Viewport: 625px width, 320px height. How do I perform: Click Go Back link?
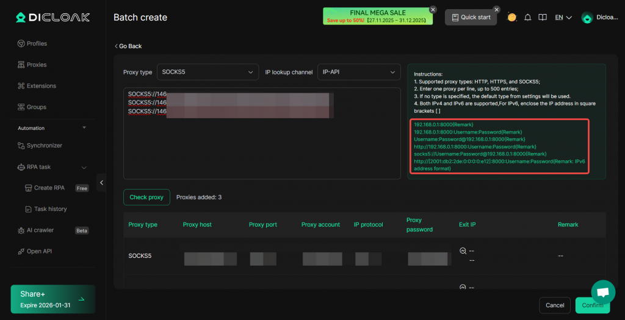click(128, 46)
